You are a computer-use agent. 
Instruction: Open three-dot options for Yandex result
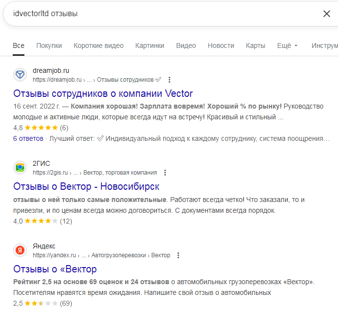178,255
